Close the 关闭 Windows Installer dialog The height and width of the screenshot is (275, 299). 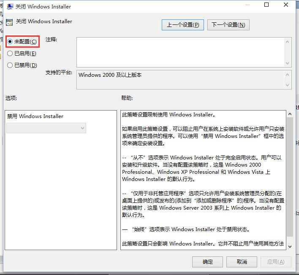(286, 5)
